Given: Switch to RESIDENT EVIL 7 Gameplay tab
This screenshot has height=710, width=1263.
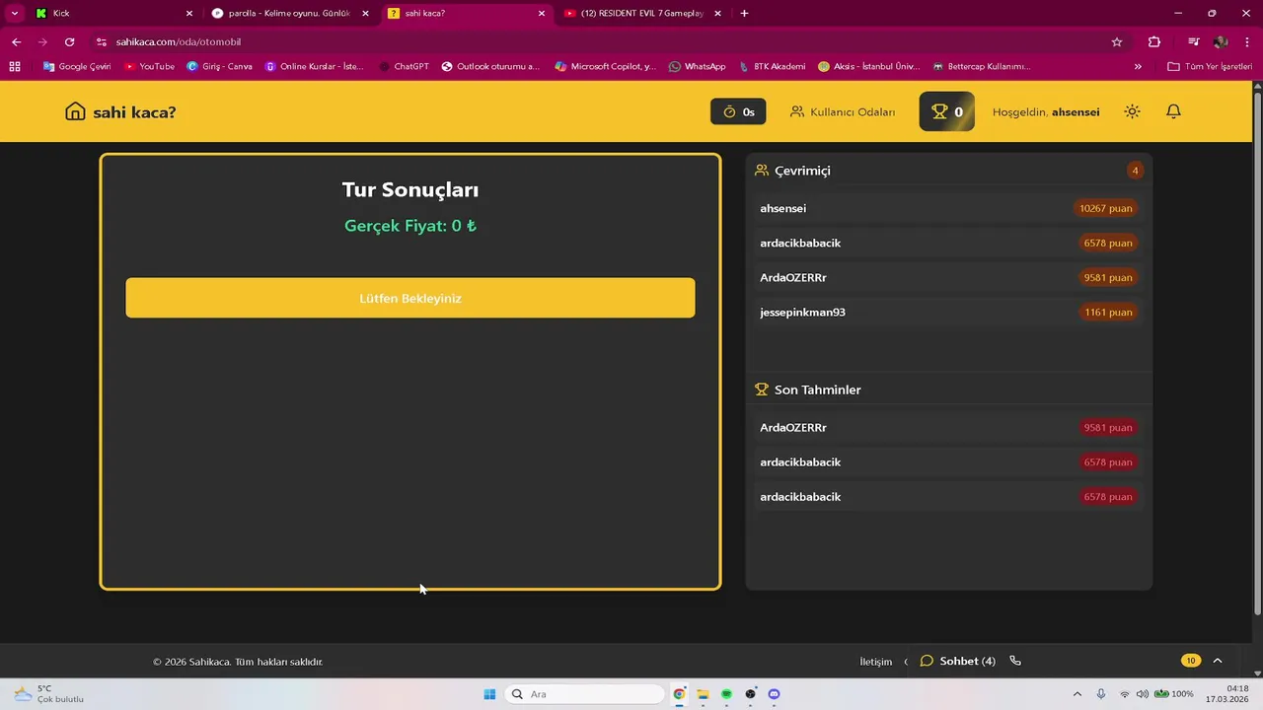Looking at the screenshot, I should [x=641, y=14].
